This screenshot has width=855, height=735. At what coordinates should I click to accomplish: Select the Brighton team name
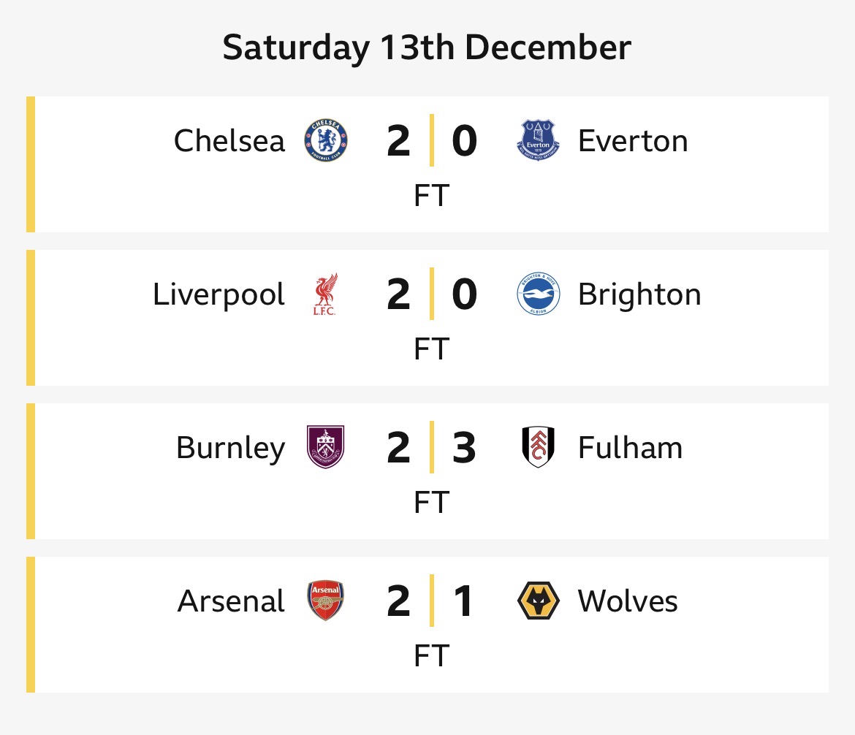click(639, 294)
